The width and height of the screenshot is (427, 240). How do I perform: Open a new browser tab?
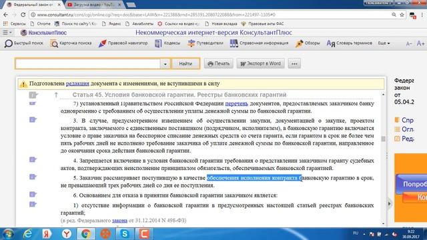[x=131, y=5]
